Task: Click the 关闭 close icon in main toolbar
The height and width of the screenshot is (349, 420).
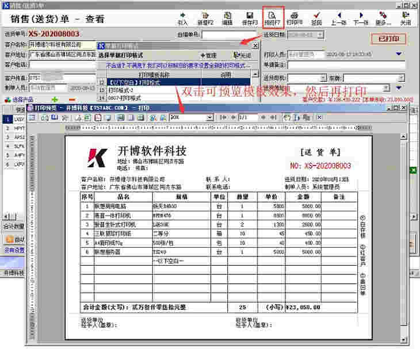Action: coord(405,18)
